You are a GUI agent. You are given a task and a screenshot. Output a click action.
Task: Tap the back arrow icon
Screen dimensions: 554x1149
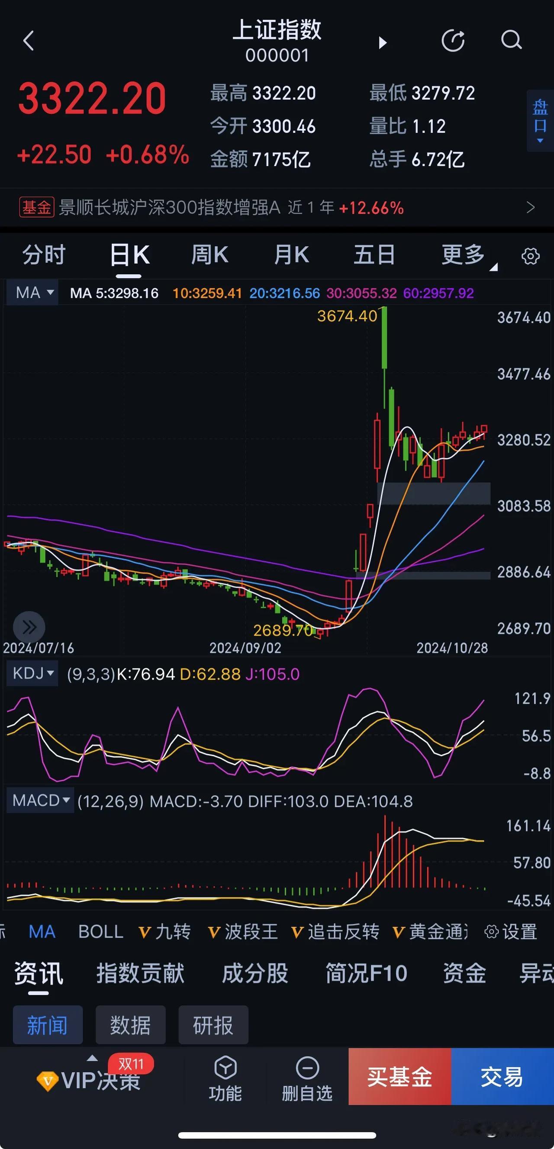pos(29,41)
